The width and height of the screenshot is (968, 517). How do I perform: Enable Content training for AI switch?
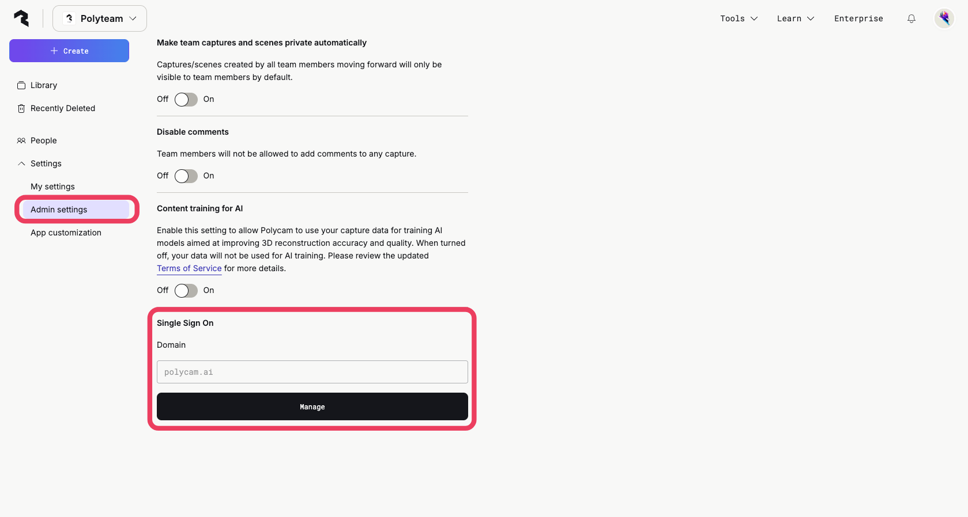click(x=186, y=291)
